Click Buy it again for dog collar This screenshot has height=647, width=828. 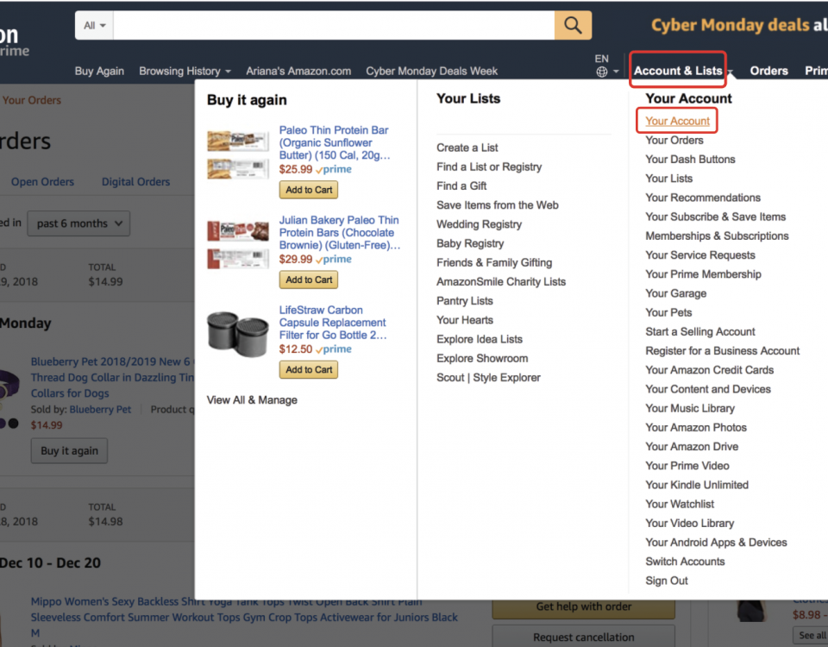69,450
